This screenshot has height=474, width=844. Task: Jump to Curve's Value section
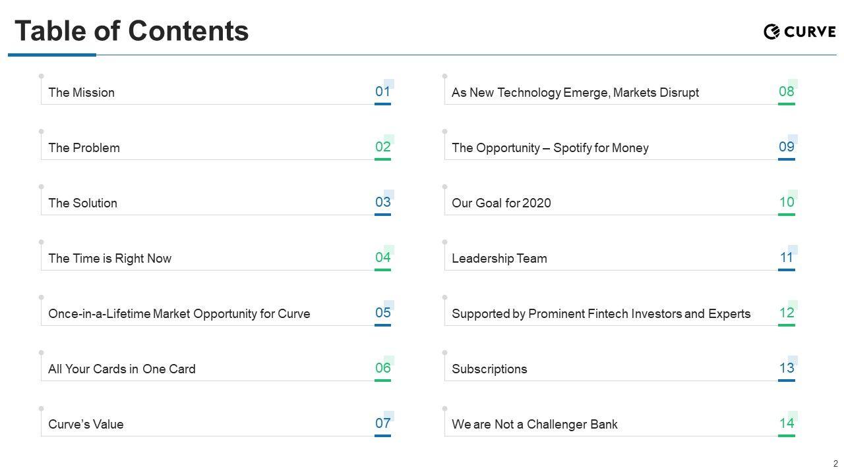86,425
